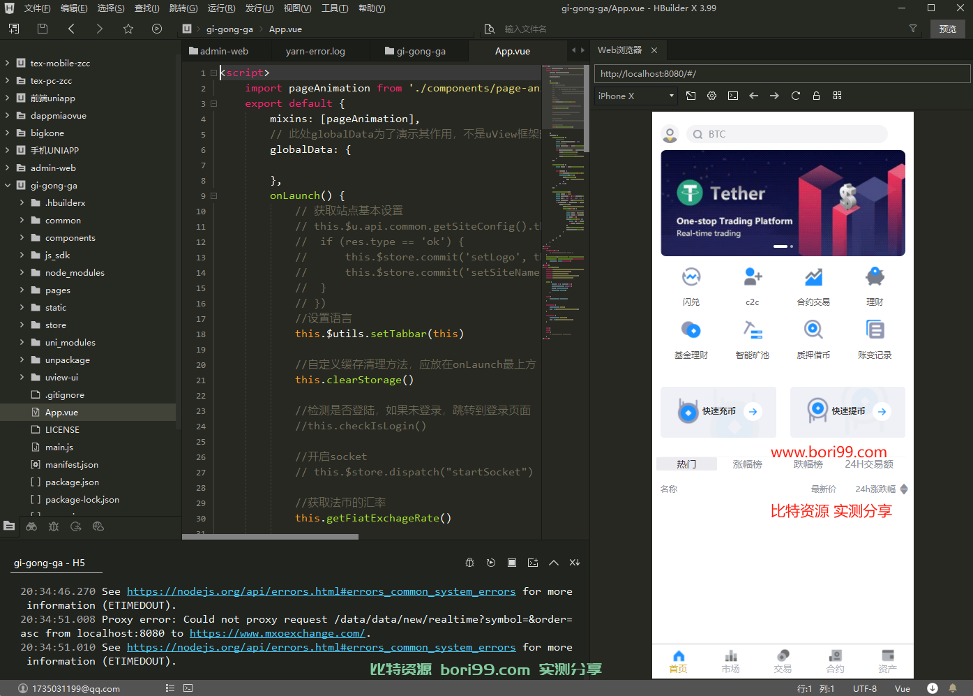Toggle the 24h涨跌幅 sort arrows
Image resolution: width=973 pixels, height=696 pixels.
coord(904,489)
